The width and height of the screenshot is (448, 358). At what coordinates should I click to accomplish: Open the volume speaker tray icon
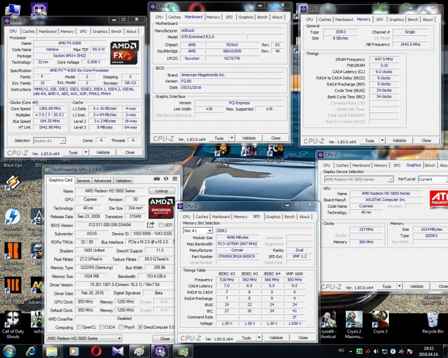[x=376, y=351]
